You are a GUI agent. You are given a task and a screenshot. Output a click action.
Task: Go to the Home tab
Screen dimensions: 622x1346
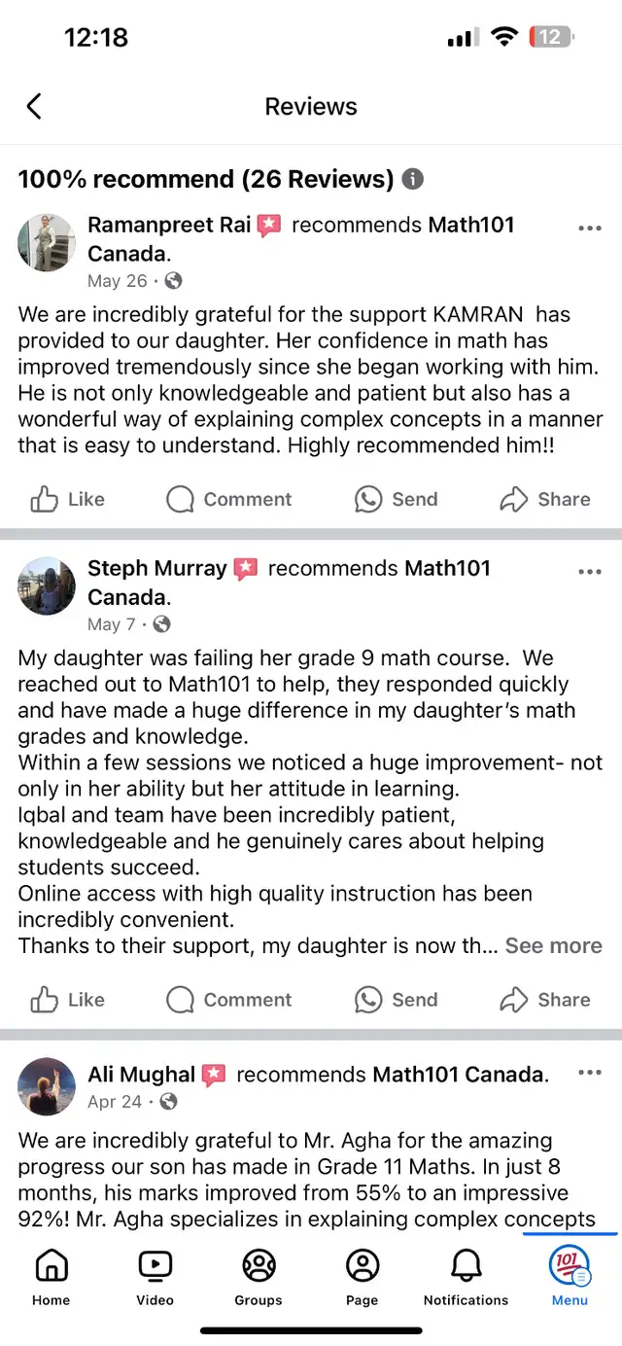[x=51, y=1276]
